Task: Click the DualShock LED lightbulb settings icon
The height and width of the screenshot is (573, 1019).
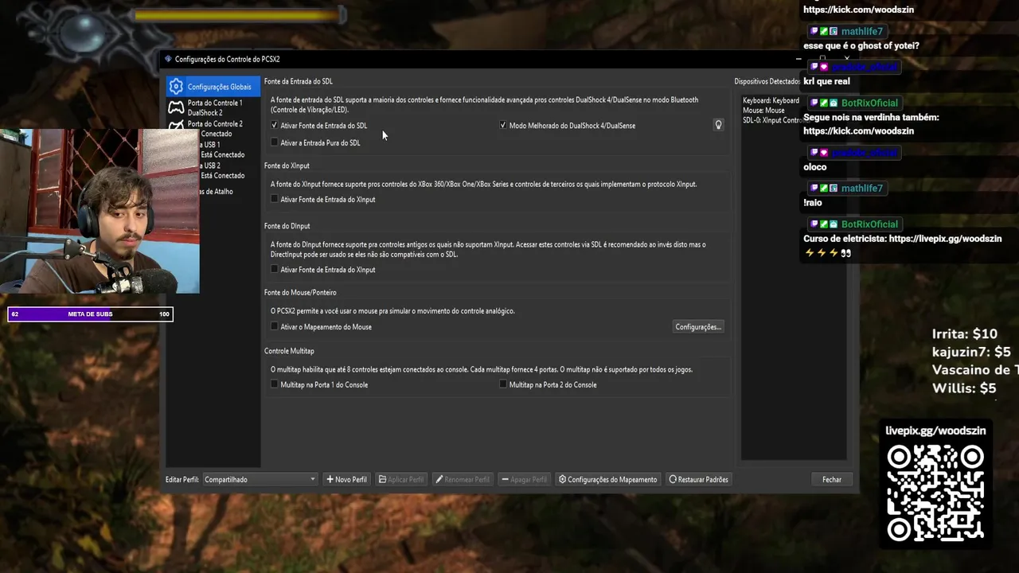Action: click(718, 125)
